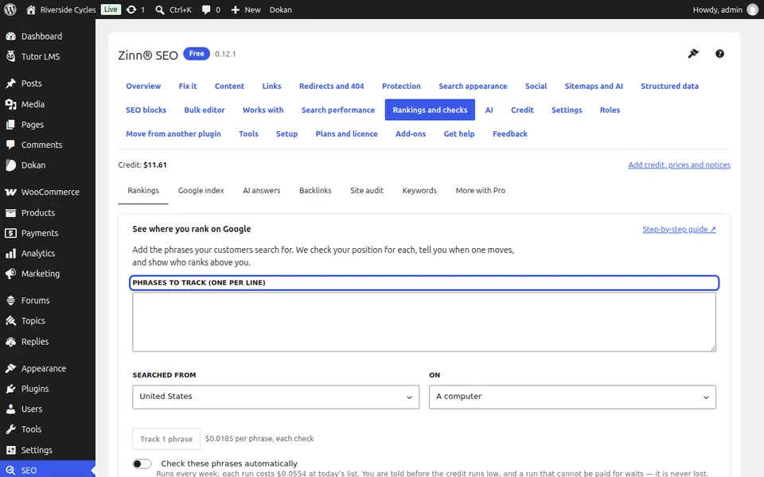Image resolution: width=764 pixels, height=477 pixels.
Task: Open Move from another plugin tab
Action: click(173, 134)
